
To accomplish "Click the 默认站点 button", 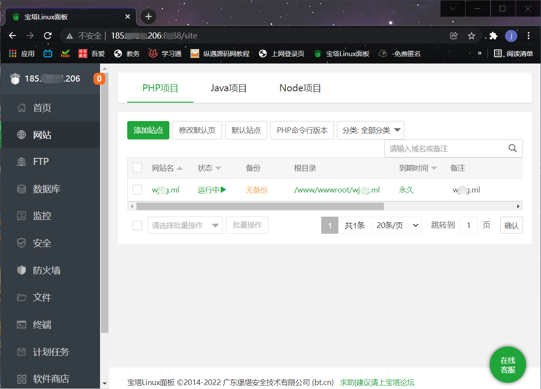I will [246, 130].
